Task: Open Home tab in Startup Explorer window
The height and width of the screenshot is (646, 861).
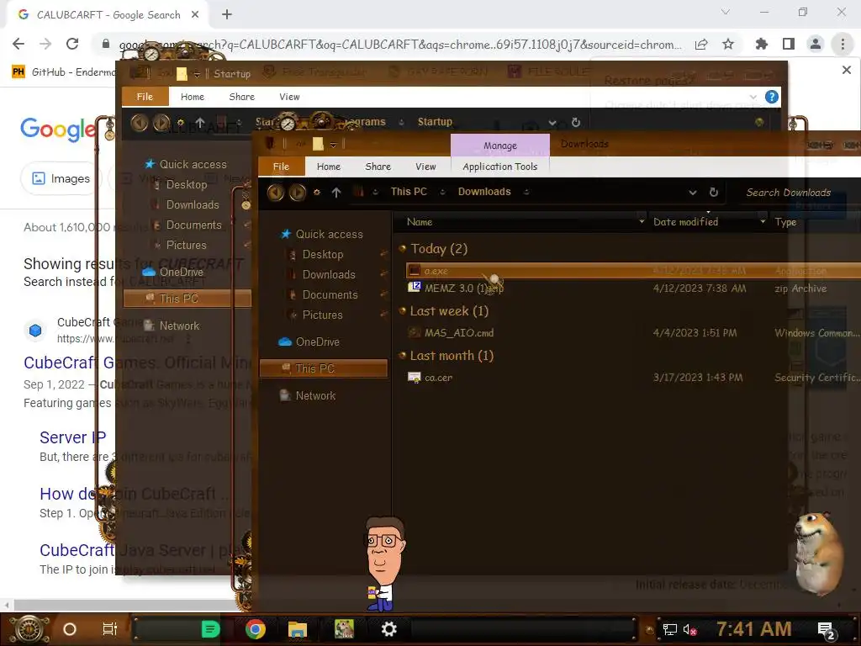Action: click(193, 97)
